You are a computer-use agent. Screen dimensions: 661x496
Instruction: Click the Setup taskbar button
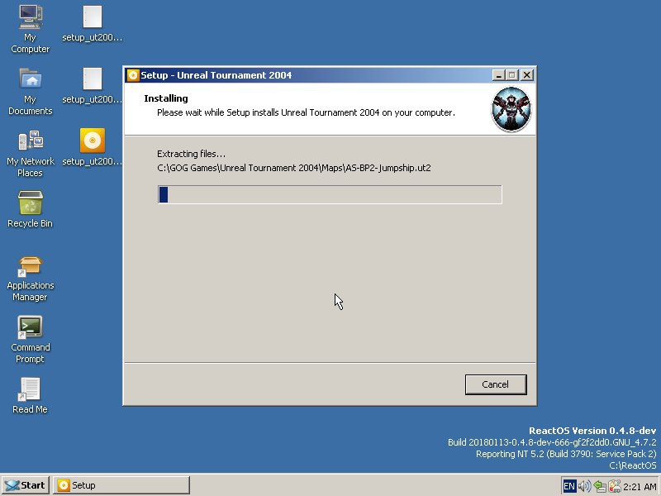click(121, 485)
